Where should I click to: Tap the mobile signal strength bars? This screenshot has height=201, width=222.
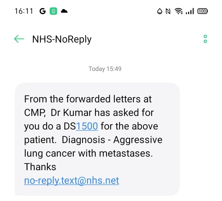pos(190,11)
